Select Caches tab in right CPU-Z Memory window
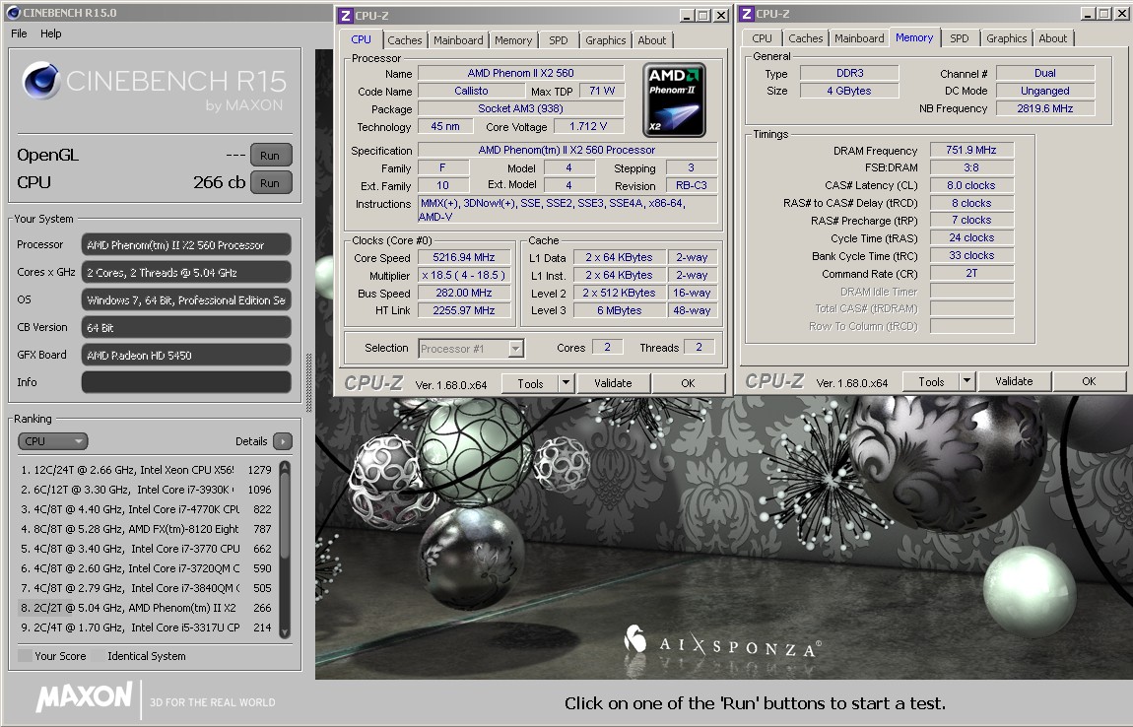1133x727 pixels. pyautogui.click(x=806, y=38)
